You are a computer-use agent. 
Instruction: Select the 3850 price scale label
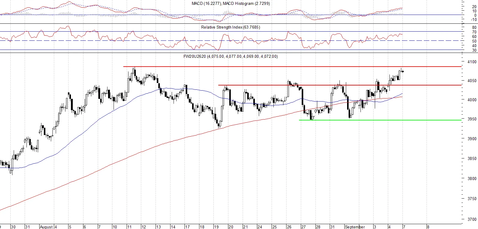(x=472, y=158)
